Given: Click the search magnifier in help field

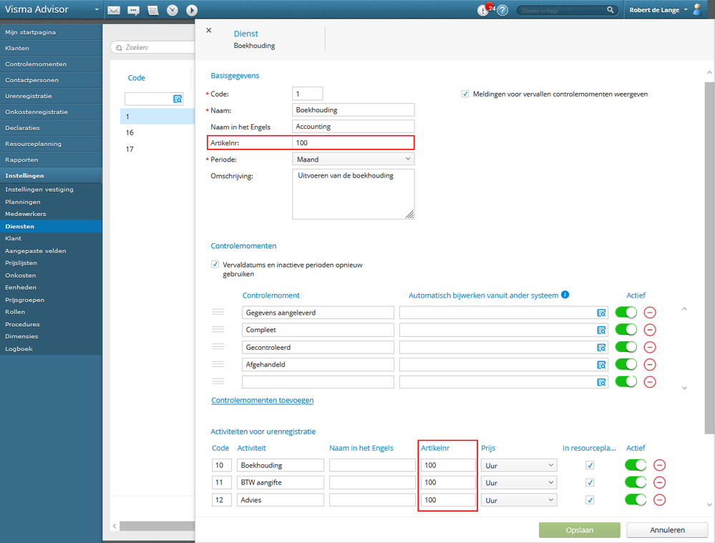Looking at the screenshot, I should (x=610, y=10).
